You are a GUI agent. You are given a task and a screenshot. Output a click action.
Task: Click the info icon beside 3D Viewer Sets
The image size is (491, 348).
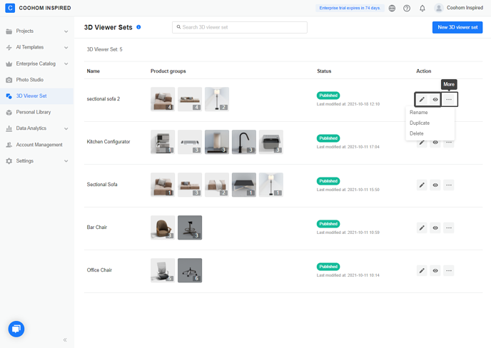tap(138, 27)
